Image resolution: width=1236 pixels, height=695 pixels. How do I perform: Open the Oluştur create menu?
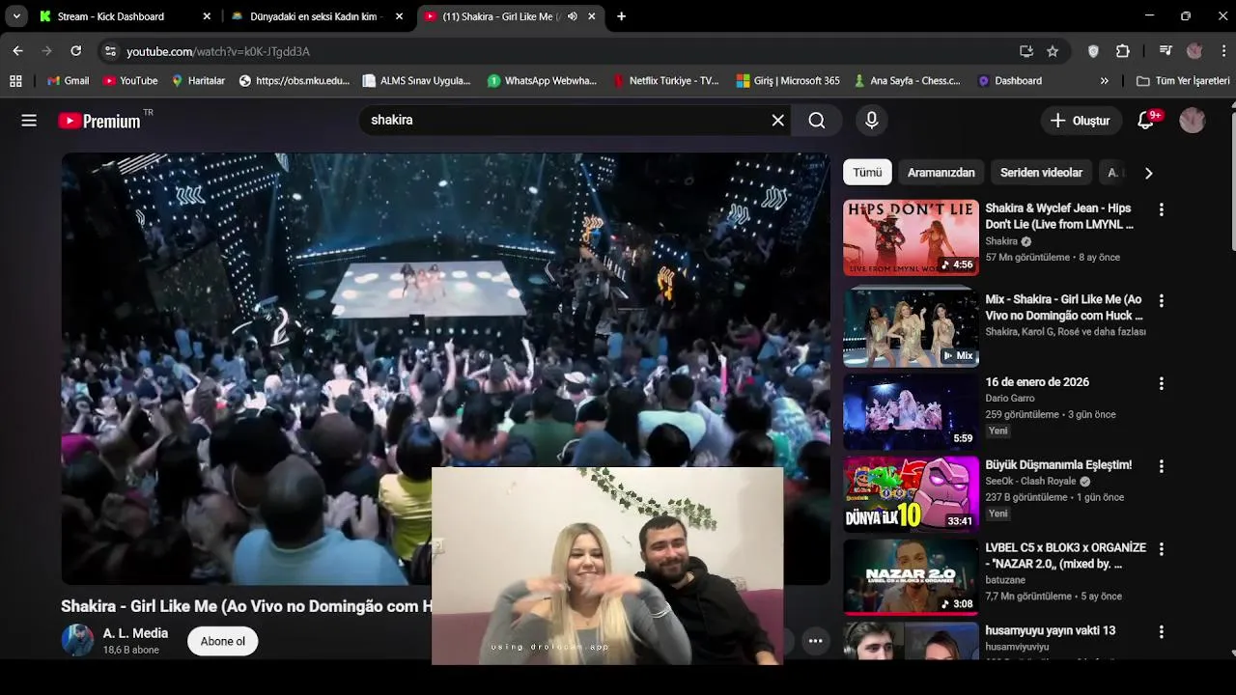(1081, 121)
